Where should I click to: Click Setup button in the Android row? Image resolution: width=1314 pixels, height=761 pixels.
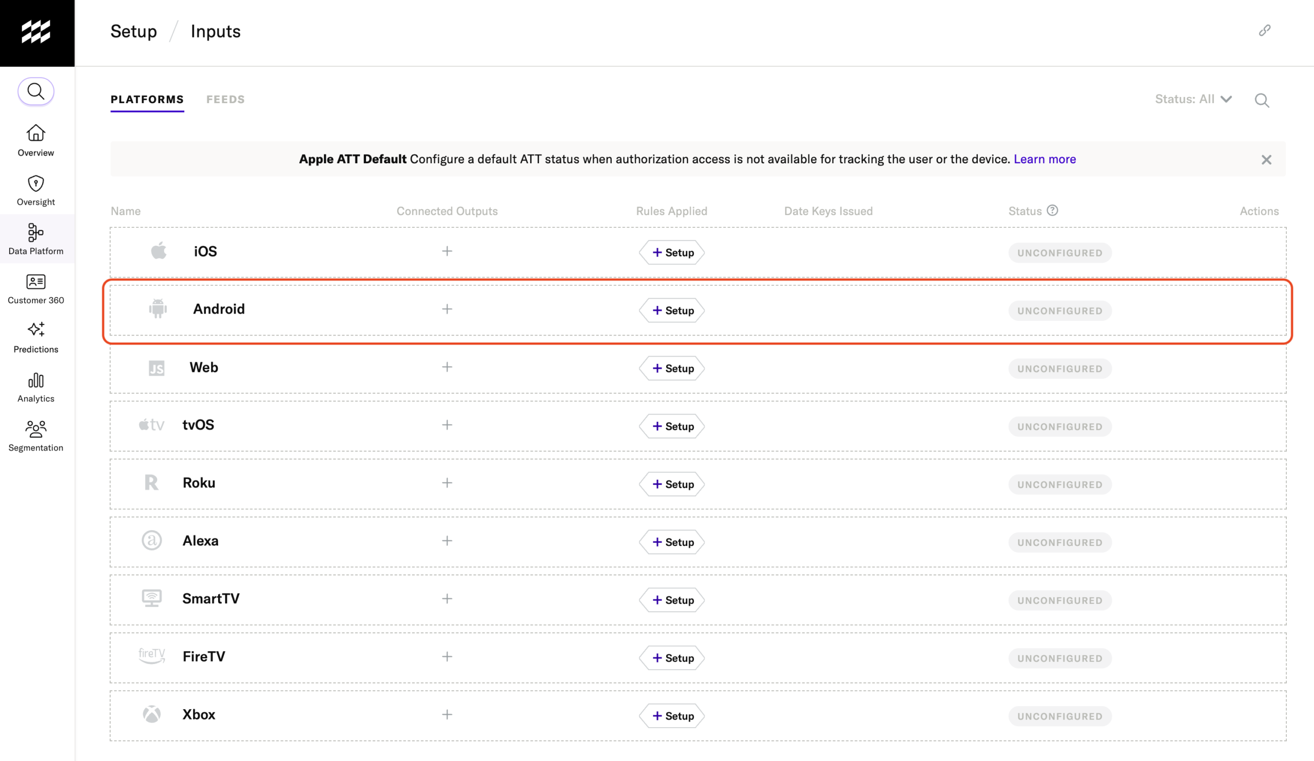[671, 310]
